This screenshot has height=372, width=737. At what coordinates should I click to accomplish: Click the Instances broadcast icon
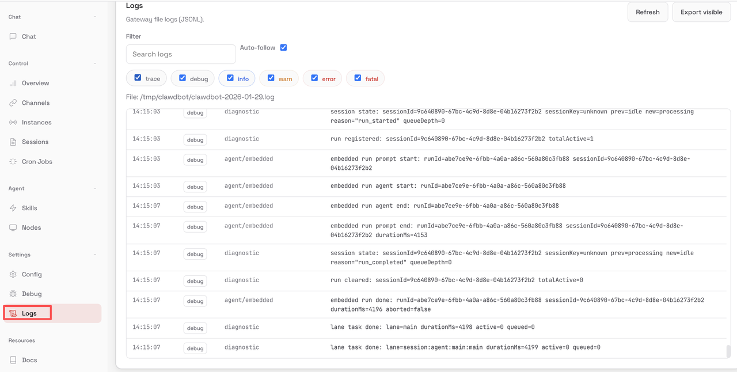pos(13,122)
